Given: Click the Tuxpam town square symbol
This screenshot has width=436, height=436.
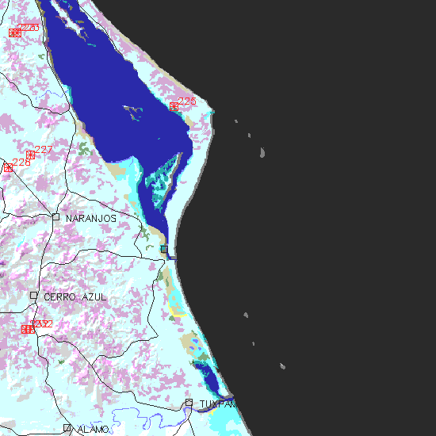Looking at the screenshot, I should (x=189, y=403).
